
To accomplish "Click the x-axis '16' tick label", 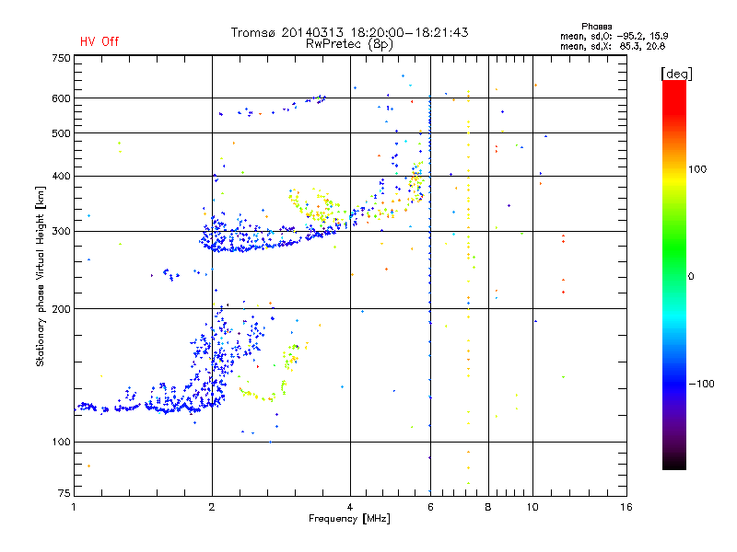I will point(626,507).
